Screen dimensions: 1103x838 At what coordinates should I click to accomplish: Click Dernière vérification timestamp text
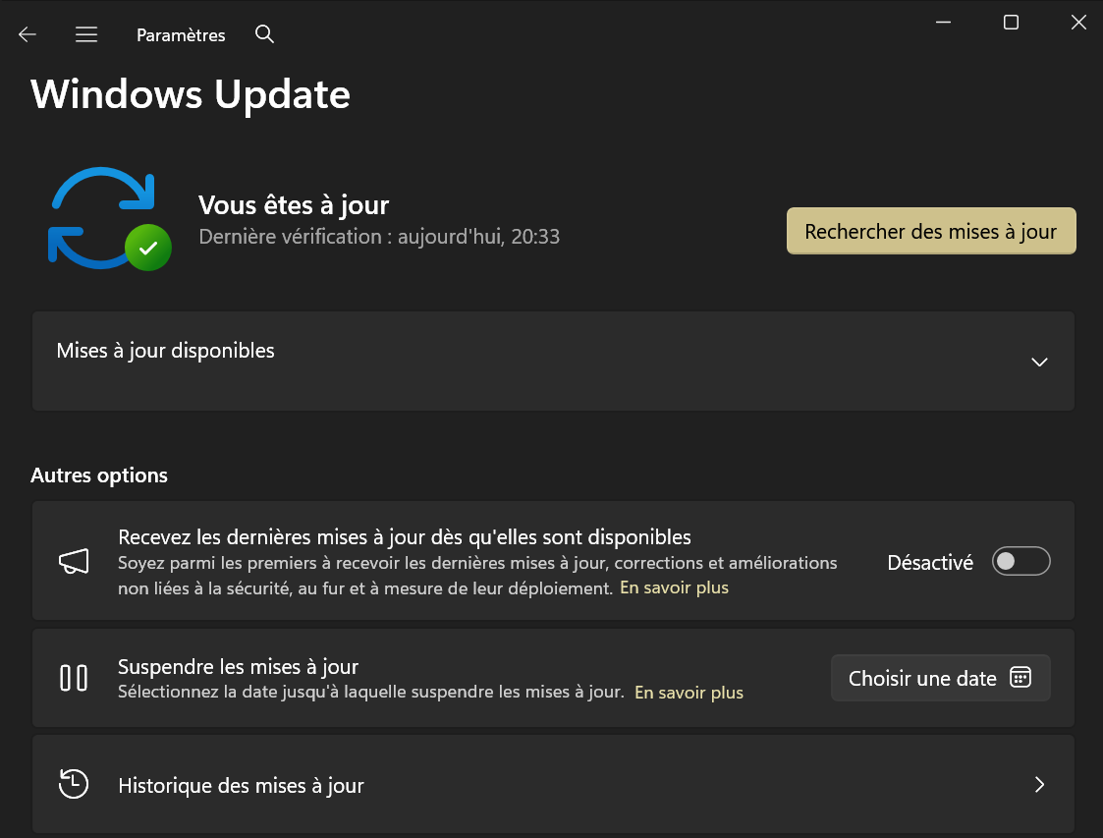point(379,237)
